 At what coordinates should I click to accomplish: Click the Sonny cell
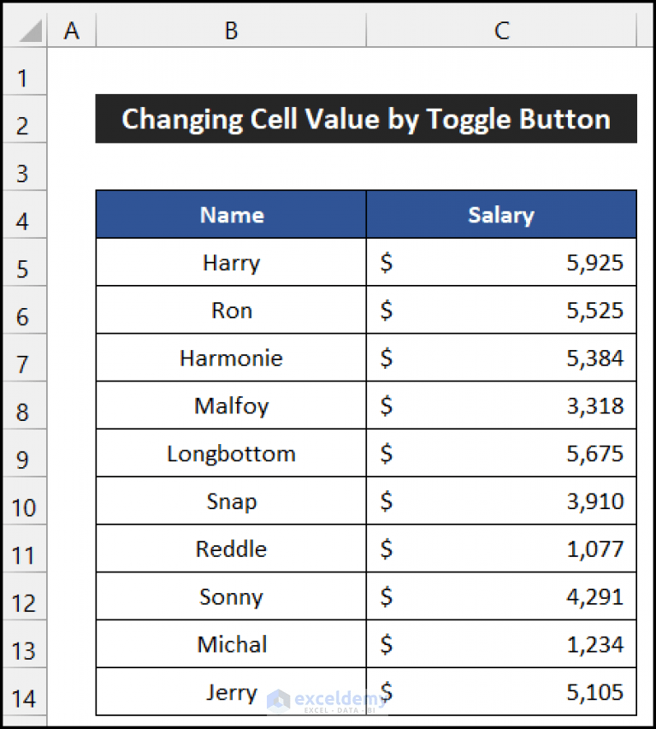231,596
